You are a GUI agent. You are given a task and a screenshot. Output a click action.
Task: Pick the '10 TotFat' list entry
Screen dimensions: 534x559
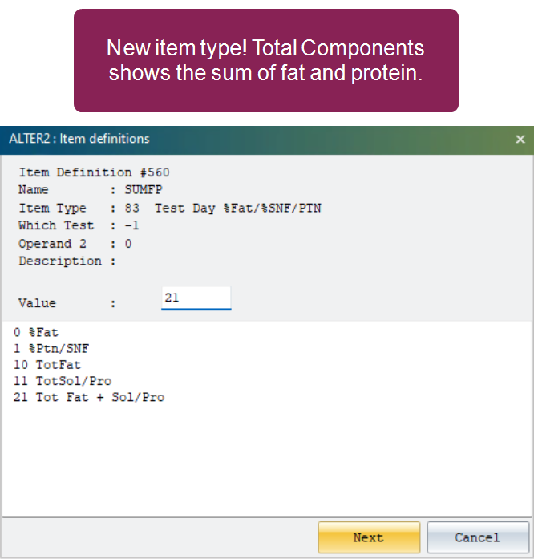(x=47, y=365)
